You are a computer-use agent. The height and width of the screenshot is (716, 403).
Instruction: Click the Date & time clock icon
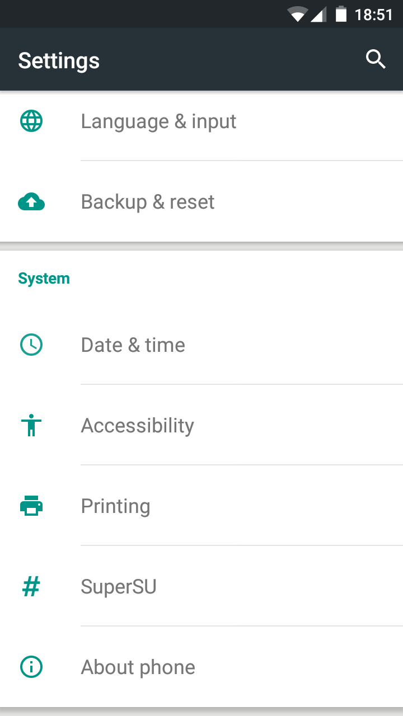tap(31, 345)
